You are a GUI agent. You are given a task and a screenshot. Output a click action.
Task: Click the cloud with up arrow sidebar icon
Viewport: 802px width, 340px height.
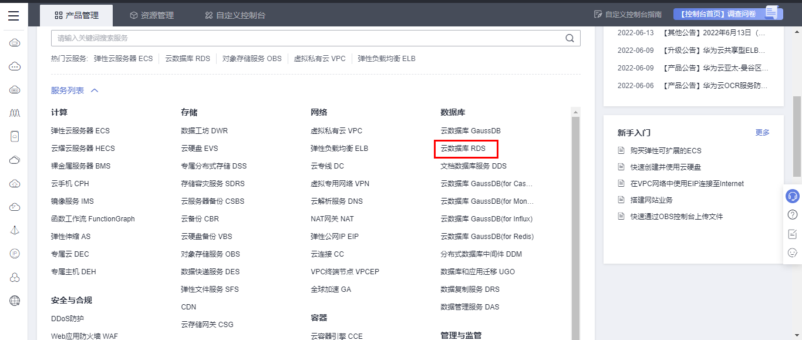click(x=15, y=183)
